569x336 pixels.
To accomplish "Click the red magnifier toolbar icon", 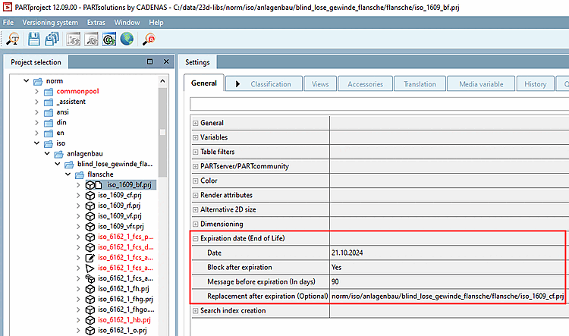I will 149,38.
